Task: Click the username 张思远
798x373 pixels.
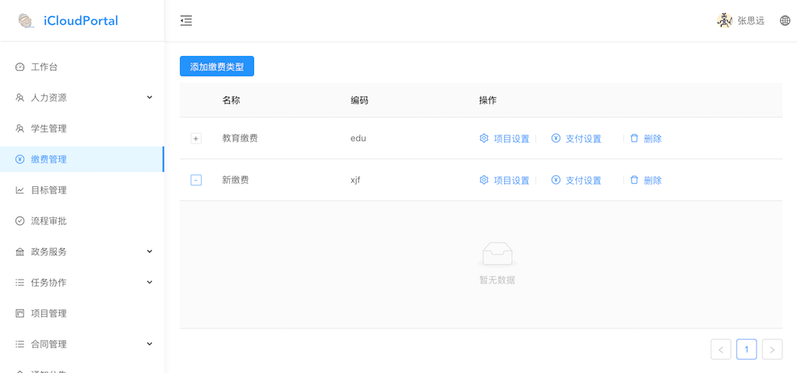Action: point(751,21)
